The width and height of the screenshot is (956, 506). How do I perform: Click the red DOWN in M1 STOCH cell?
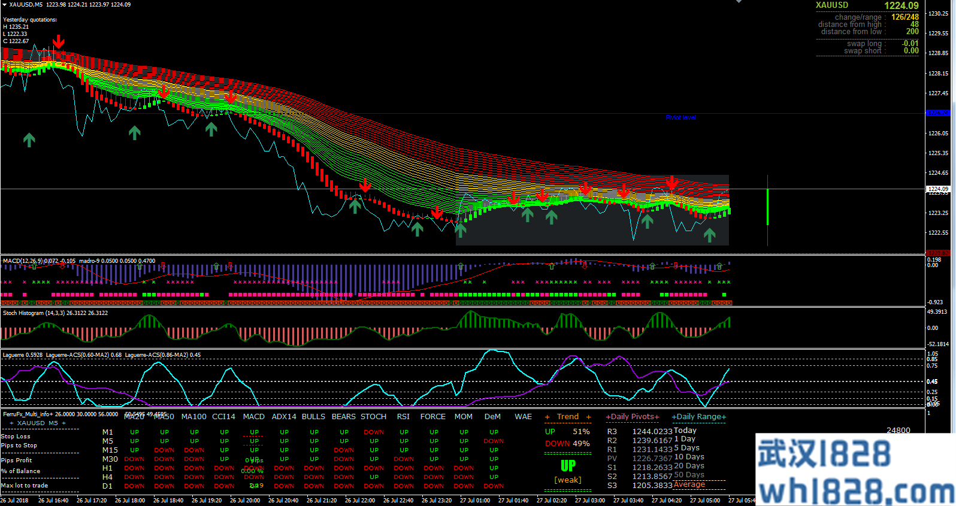click(x=374, y=432)
